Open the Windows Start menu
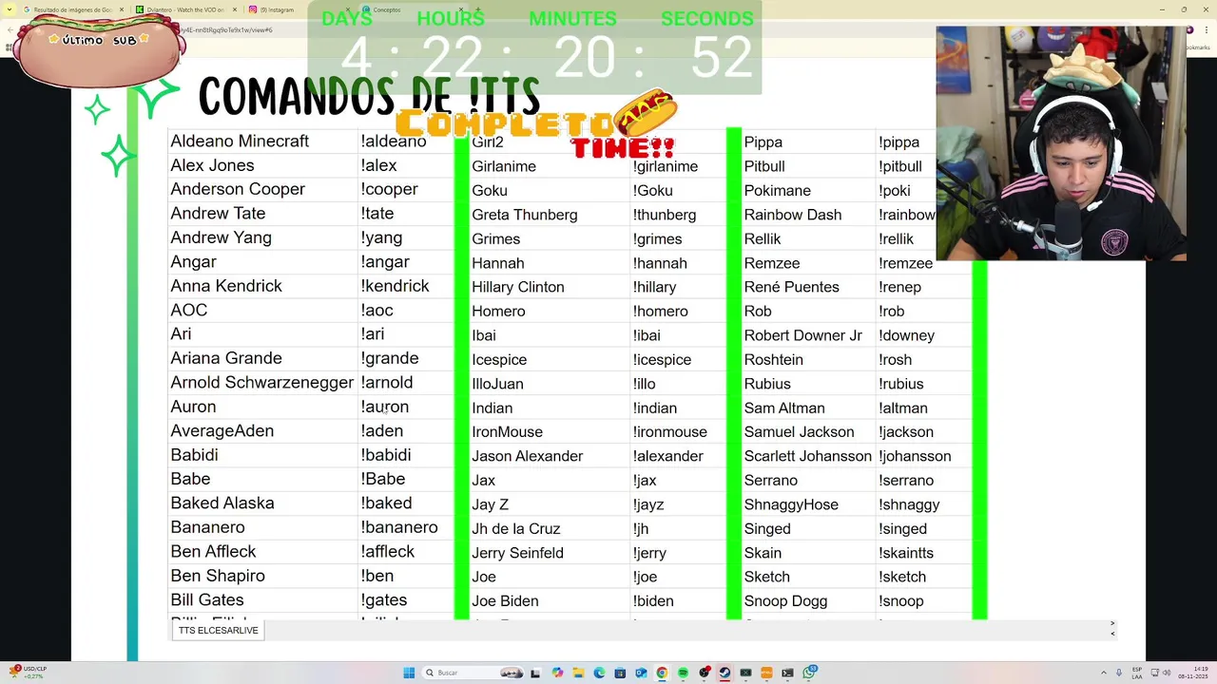This screenshot has width=1217, height=684. coord(409,673)
